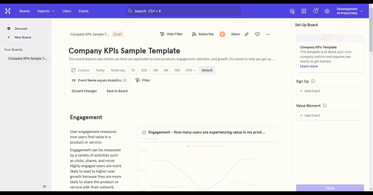The width and height of the screenshot is (373, 195).
Task: Open the settings gear icon
Action: pyautogui.click(x=327, y=11)
